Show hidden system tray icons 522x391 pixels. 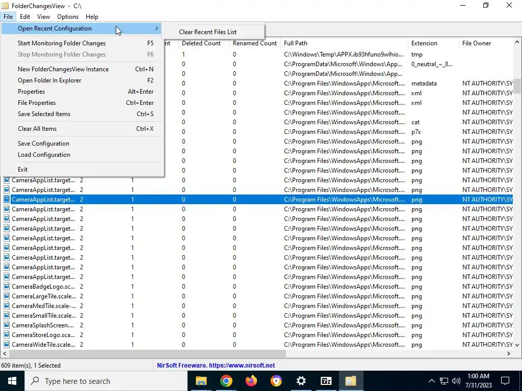pyautogui.click(x=431, y=381)
